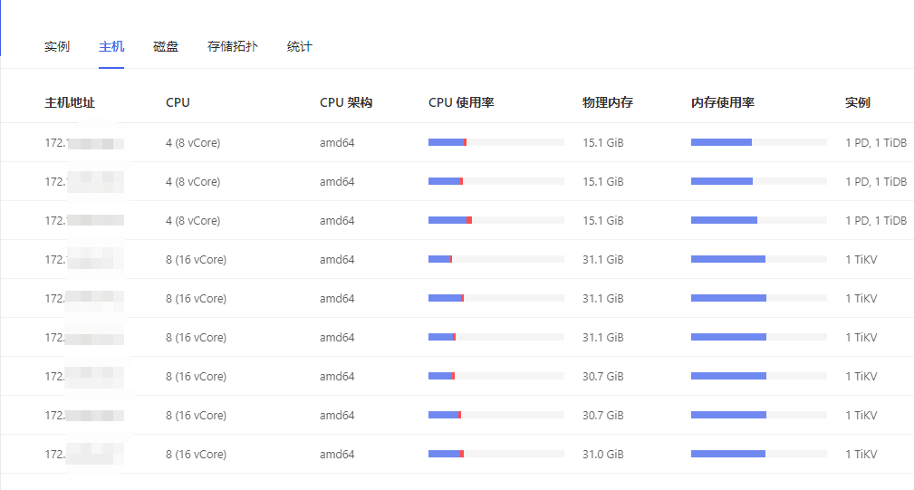Click the CPU 架构 column header
Viewport: 914px width, 490px height.
pos(346,102)
